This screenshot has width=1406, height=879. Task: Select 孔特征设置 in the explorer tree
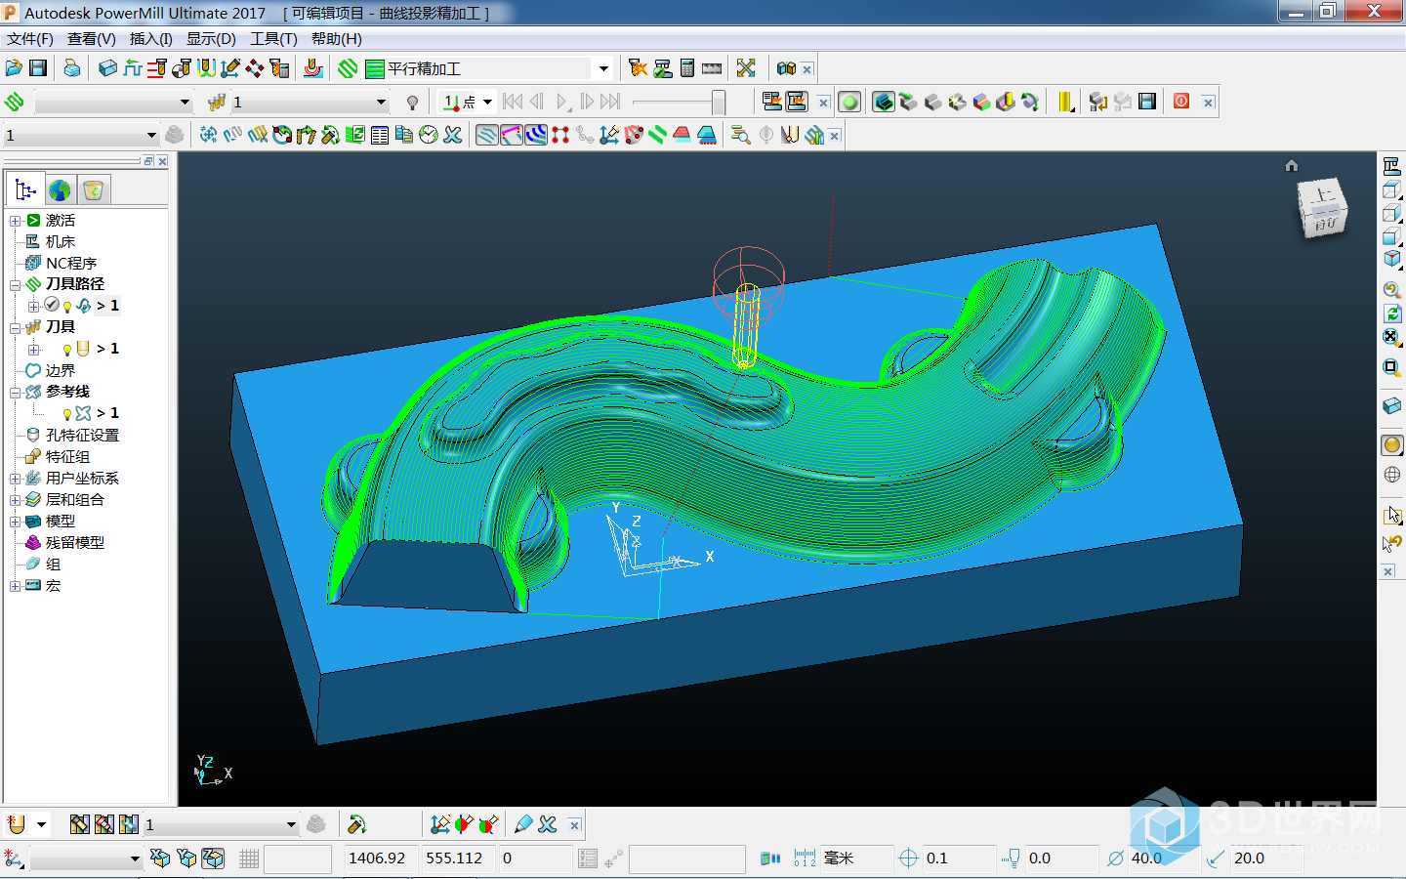coord(83,435)
